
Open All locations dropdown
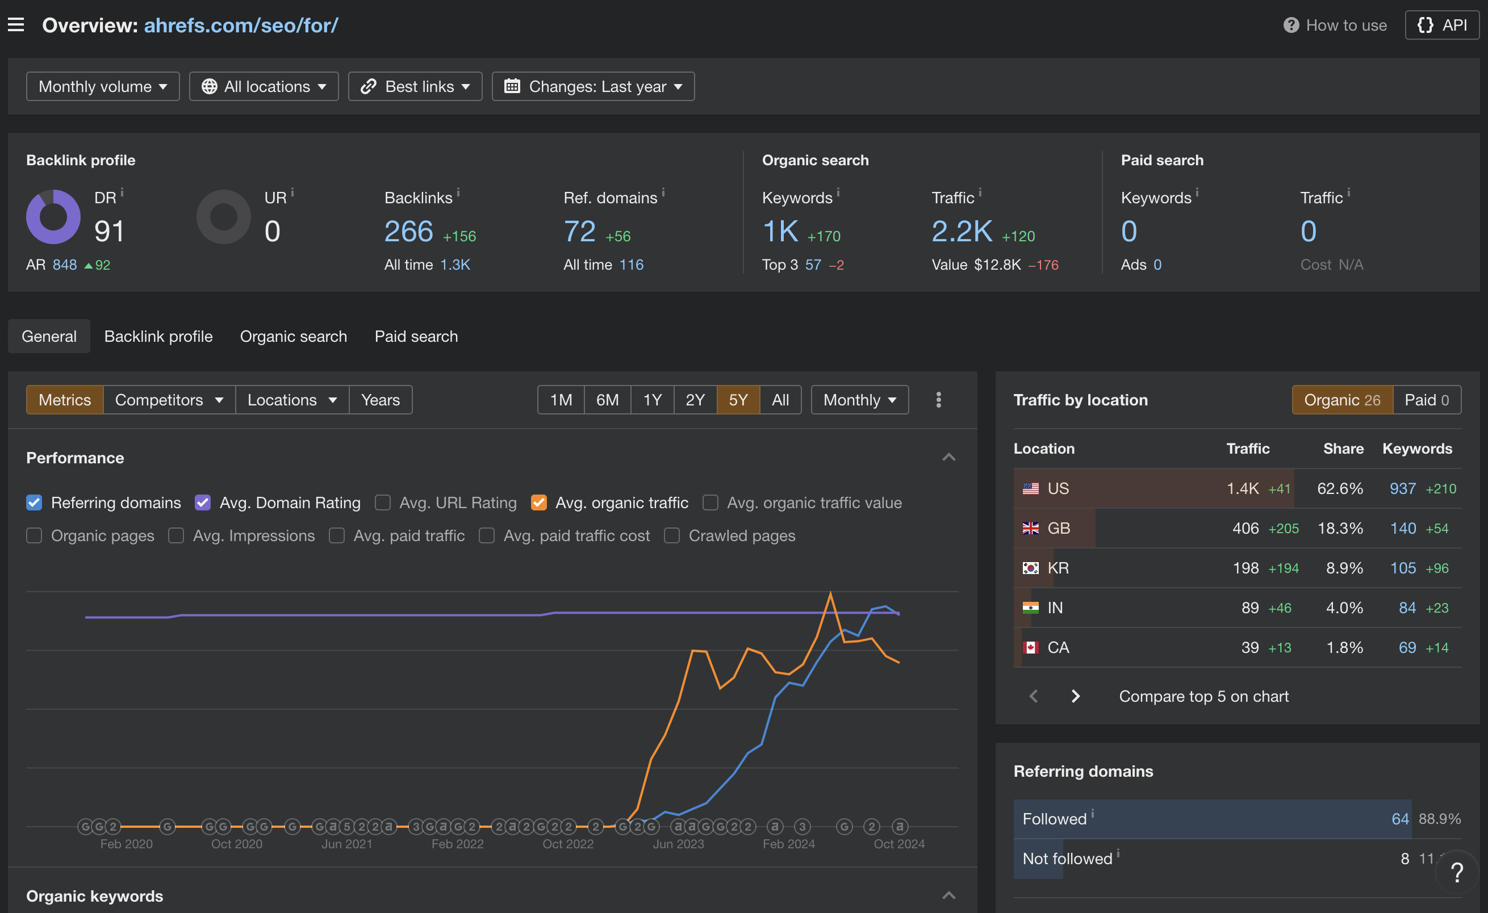(264, 86)
